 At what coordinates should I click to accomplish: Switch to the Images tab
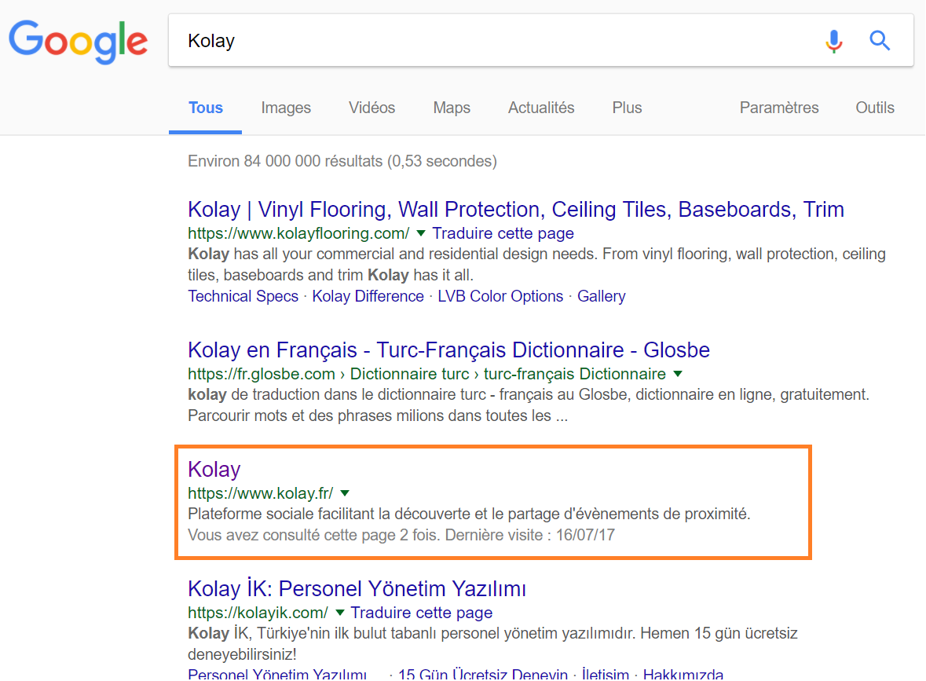(286, 108)
